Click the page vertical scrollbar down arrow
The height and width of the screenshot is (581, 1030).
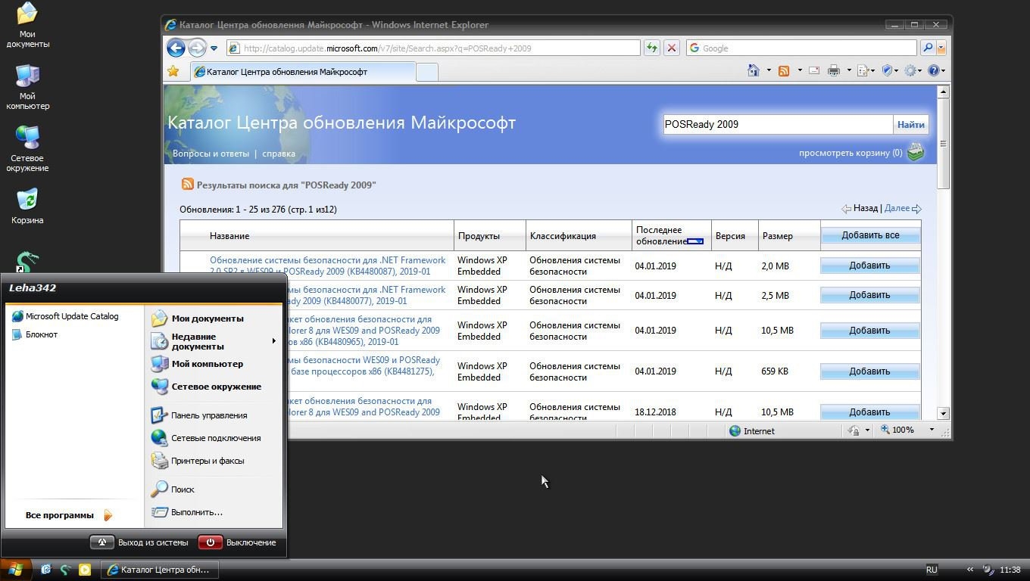(x=943, y=413)
